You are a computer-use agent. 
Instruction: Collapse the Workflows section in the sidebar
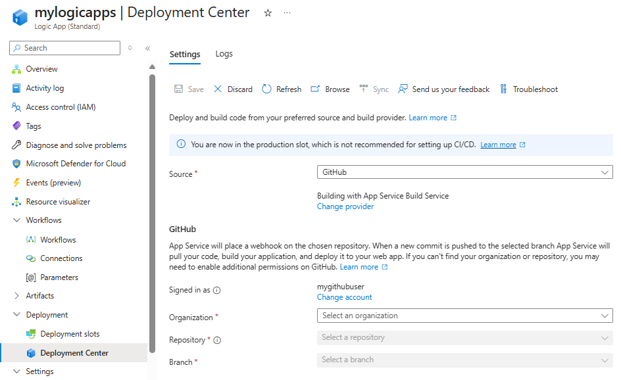(16, 220)
